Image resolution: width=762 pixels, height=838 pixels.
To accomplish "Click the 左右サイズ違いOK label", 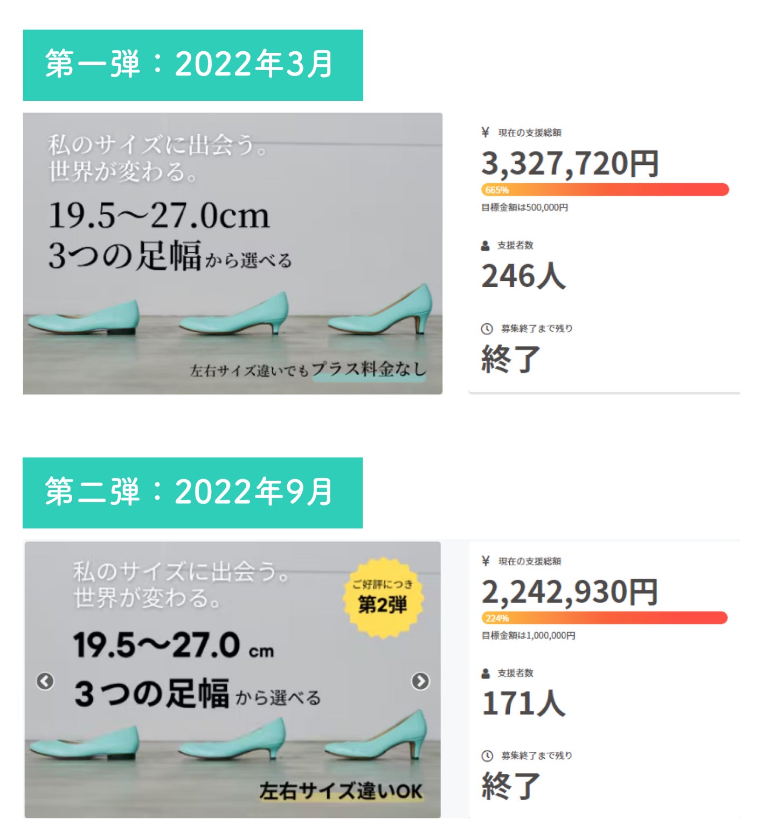I will [341, 791].
